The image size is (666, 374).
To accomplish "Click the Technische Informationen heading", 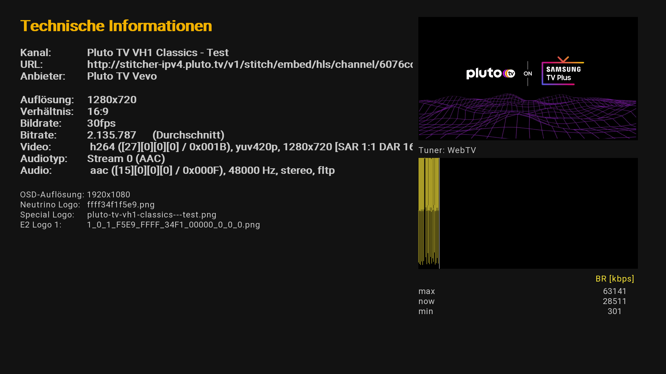I will click(x=116, y=26).
